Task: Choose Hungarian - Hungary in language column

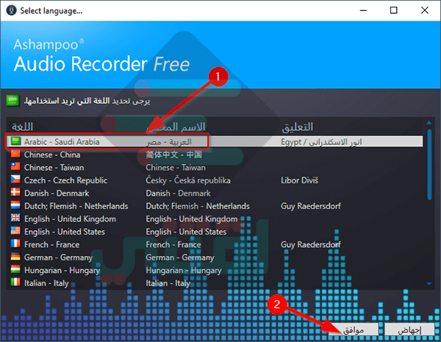Action: (62, 270)
